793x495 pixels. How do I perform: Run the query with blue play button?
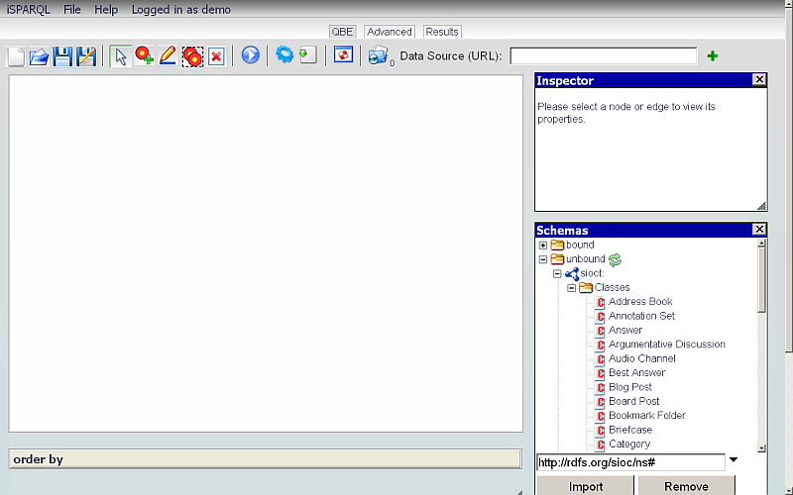[x=251, y=55]
